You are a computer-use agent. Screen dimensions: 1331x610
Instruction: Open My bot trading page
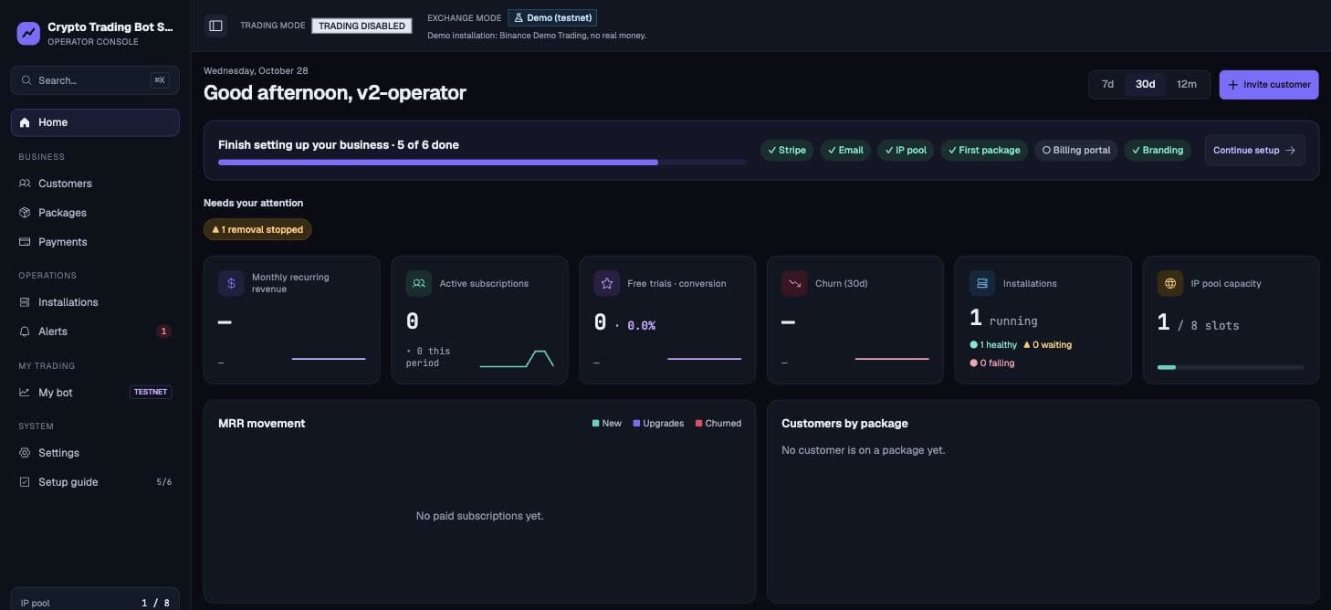[95, 393]
